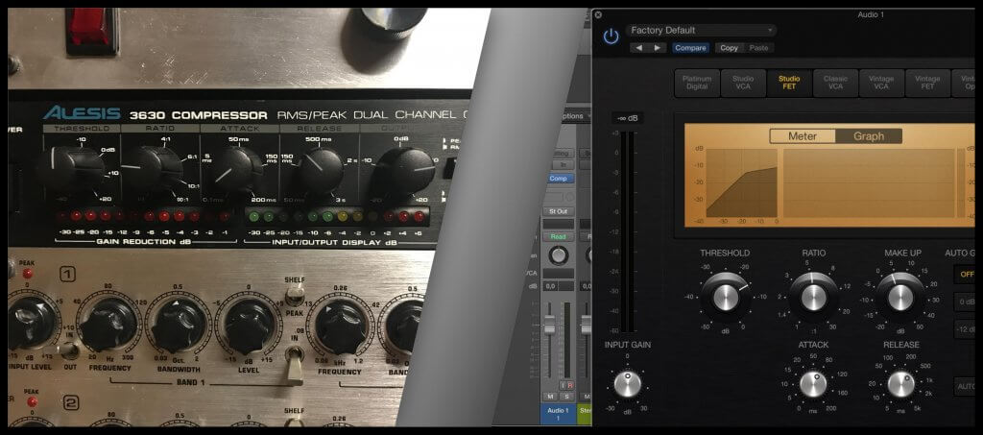983x435 pixels.
Task: Click the -∞ dB input level readout
Action: coord(628,118)
